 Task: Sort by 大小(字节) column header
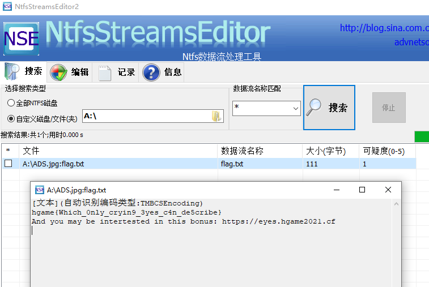point(331,151)
